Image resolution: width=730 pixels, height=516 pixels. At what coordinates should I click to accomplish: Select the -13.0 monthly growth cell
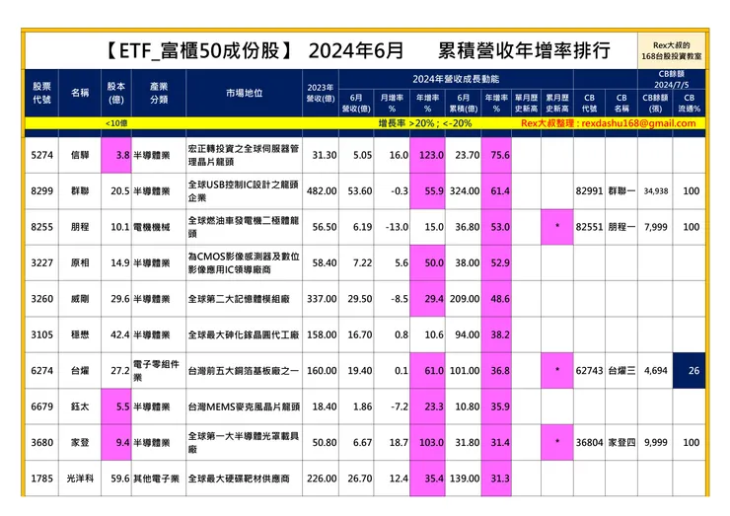click(x=392, y=227)
